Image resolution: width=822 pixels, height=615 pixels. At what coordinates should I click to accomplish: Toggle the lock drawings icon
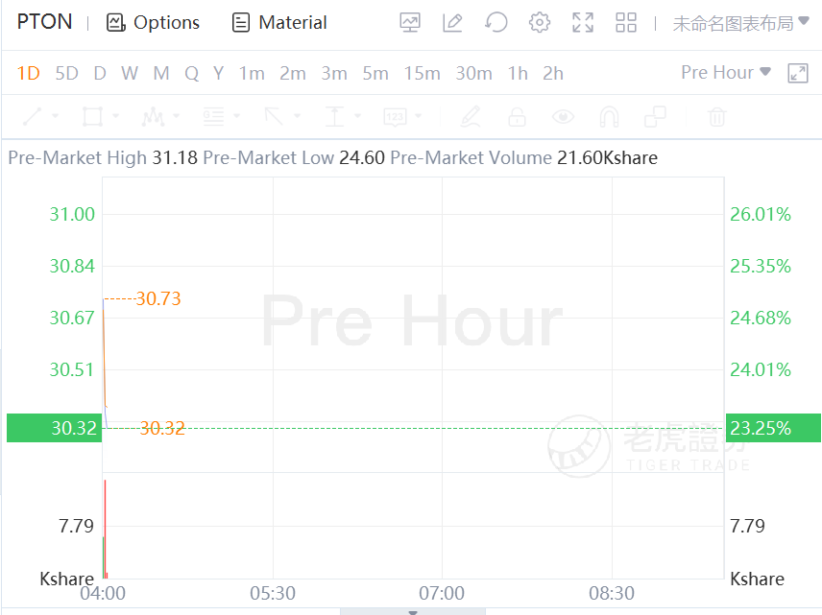pyautogui.click(x=517, y=117)
